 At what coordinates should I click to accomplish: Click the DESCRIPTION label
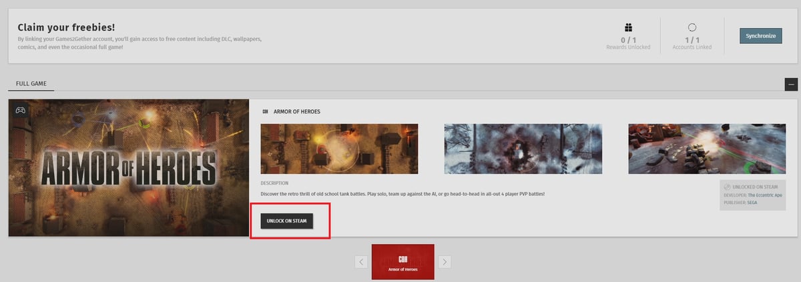[274, 183]
